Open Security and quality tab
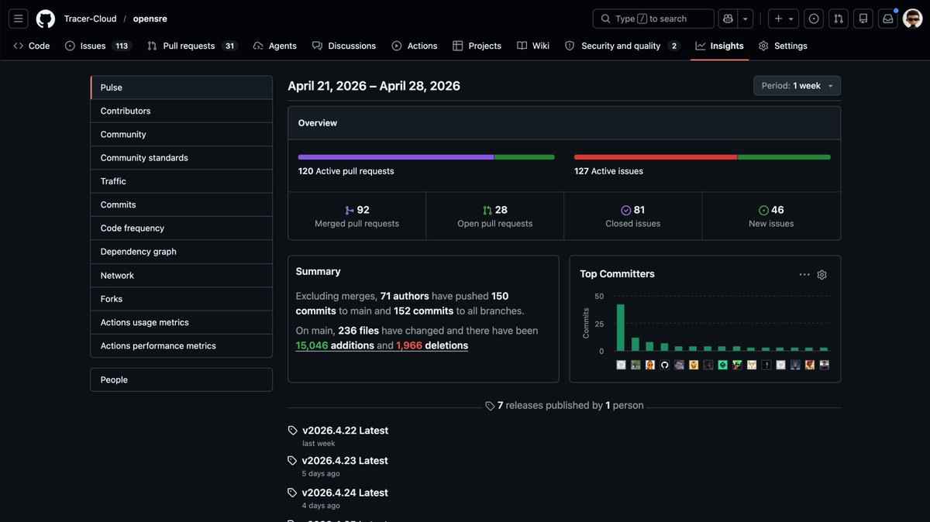 point(622,46)
